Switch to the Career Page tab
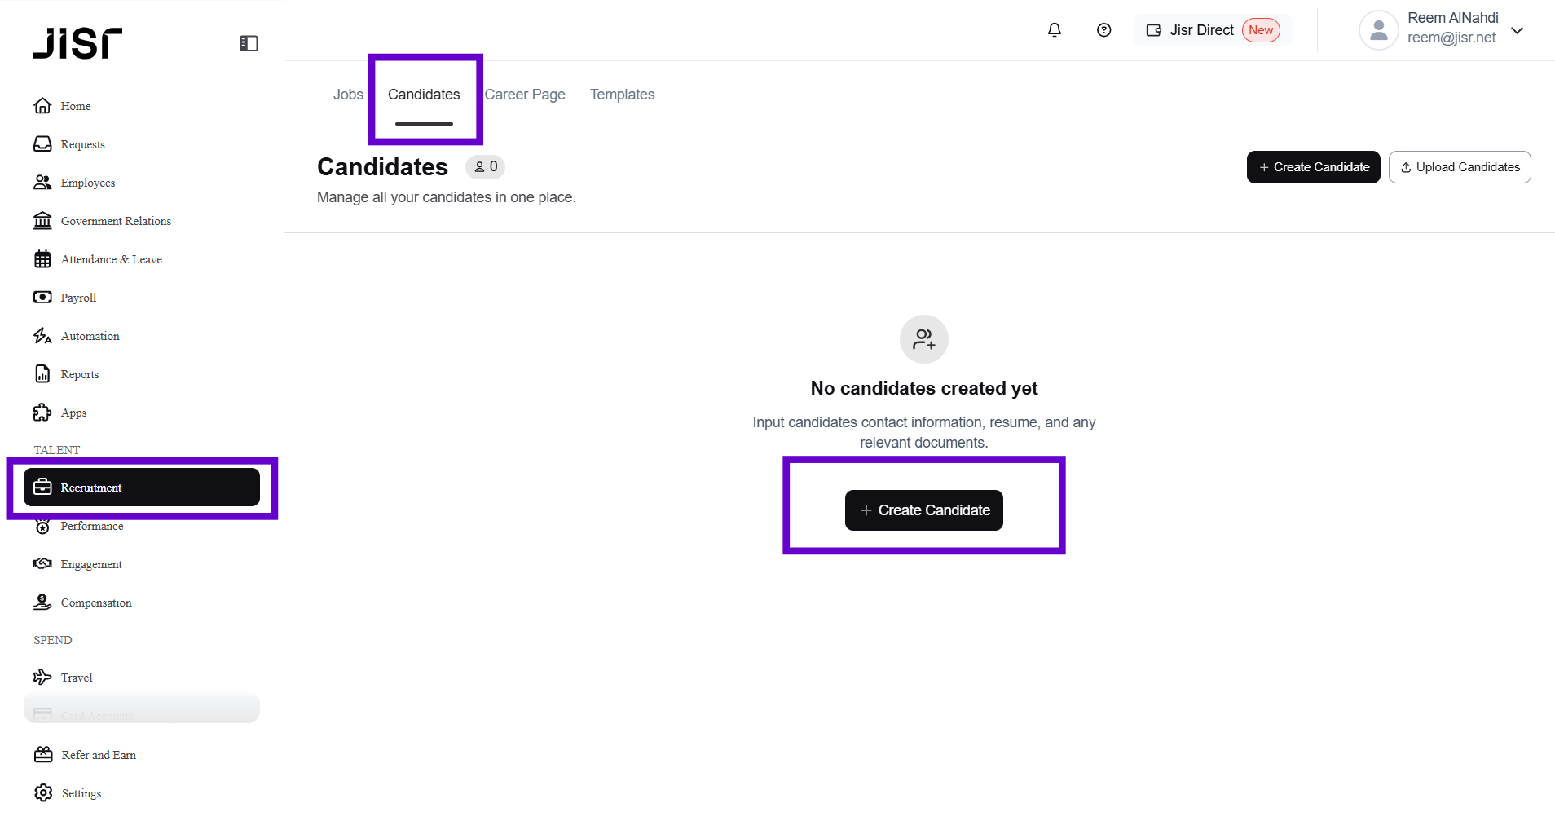 [525, 95]
